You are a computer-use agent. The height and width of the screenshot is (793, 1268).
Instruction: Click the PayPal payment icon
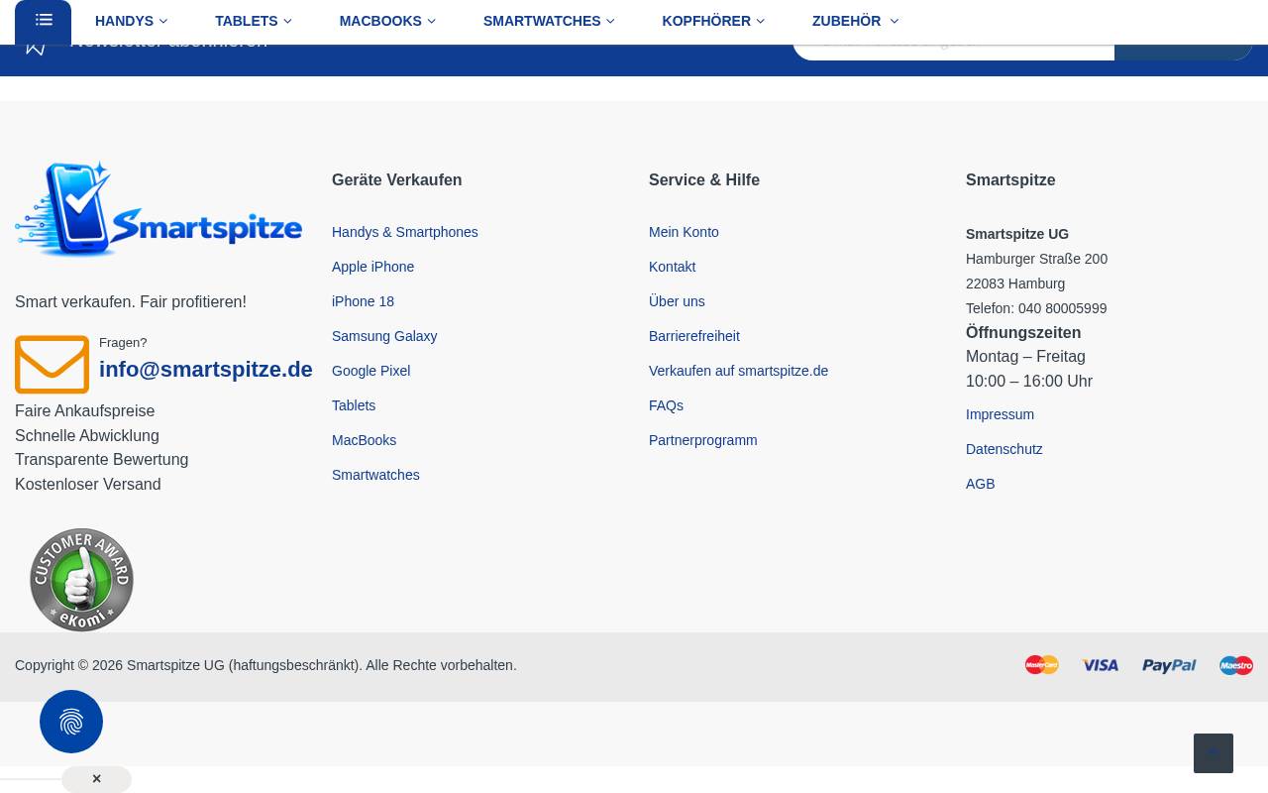click(1169, 666)
